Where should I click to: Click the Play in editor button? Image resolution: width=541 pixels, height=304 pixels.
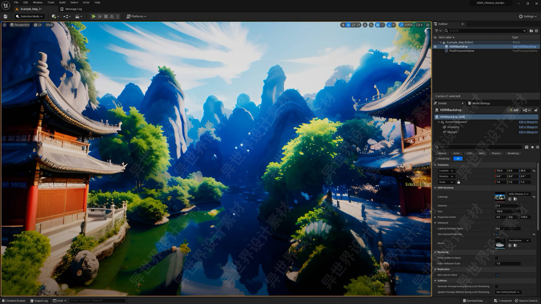click(x=94, y=16)
